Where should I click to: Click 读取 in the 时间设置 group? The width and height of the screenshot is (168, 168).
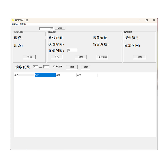pos(81,57)
